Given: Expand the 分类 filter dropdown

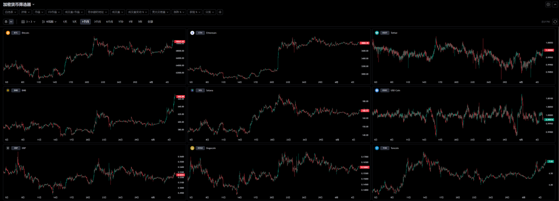Looking at the screenshot, I should coord(210,12).
